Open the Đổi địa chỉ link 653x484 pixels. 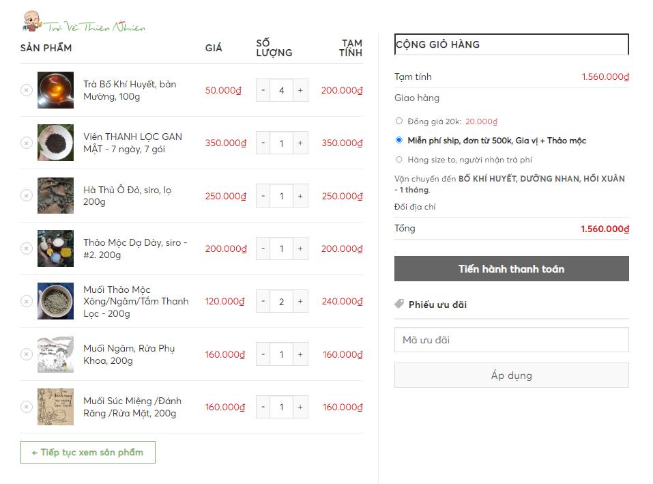pos(415,207)
